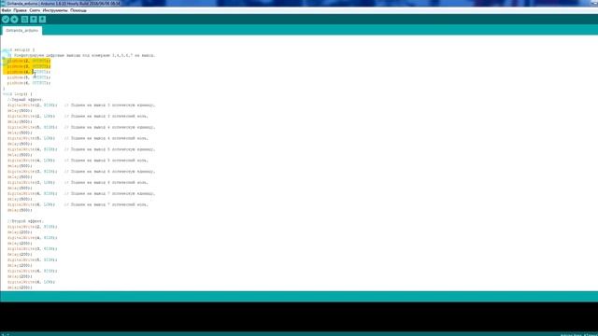Click the '//Первый эффект' comment line
This screenshot has height=336, width=598.
click(25, 100)
